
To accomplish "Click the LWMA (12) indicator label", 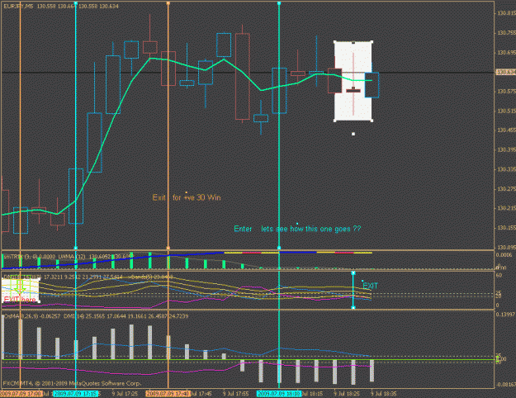I will click(73, 257).
